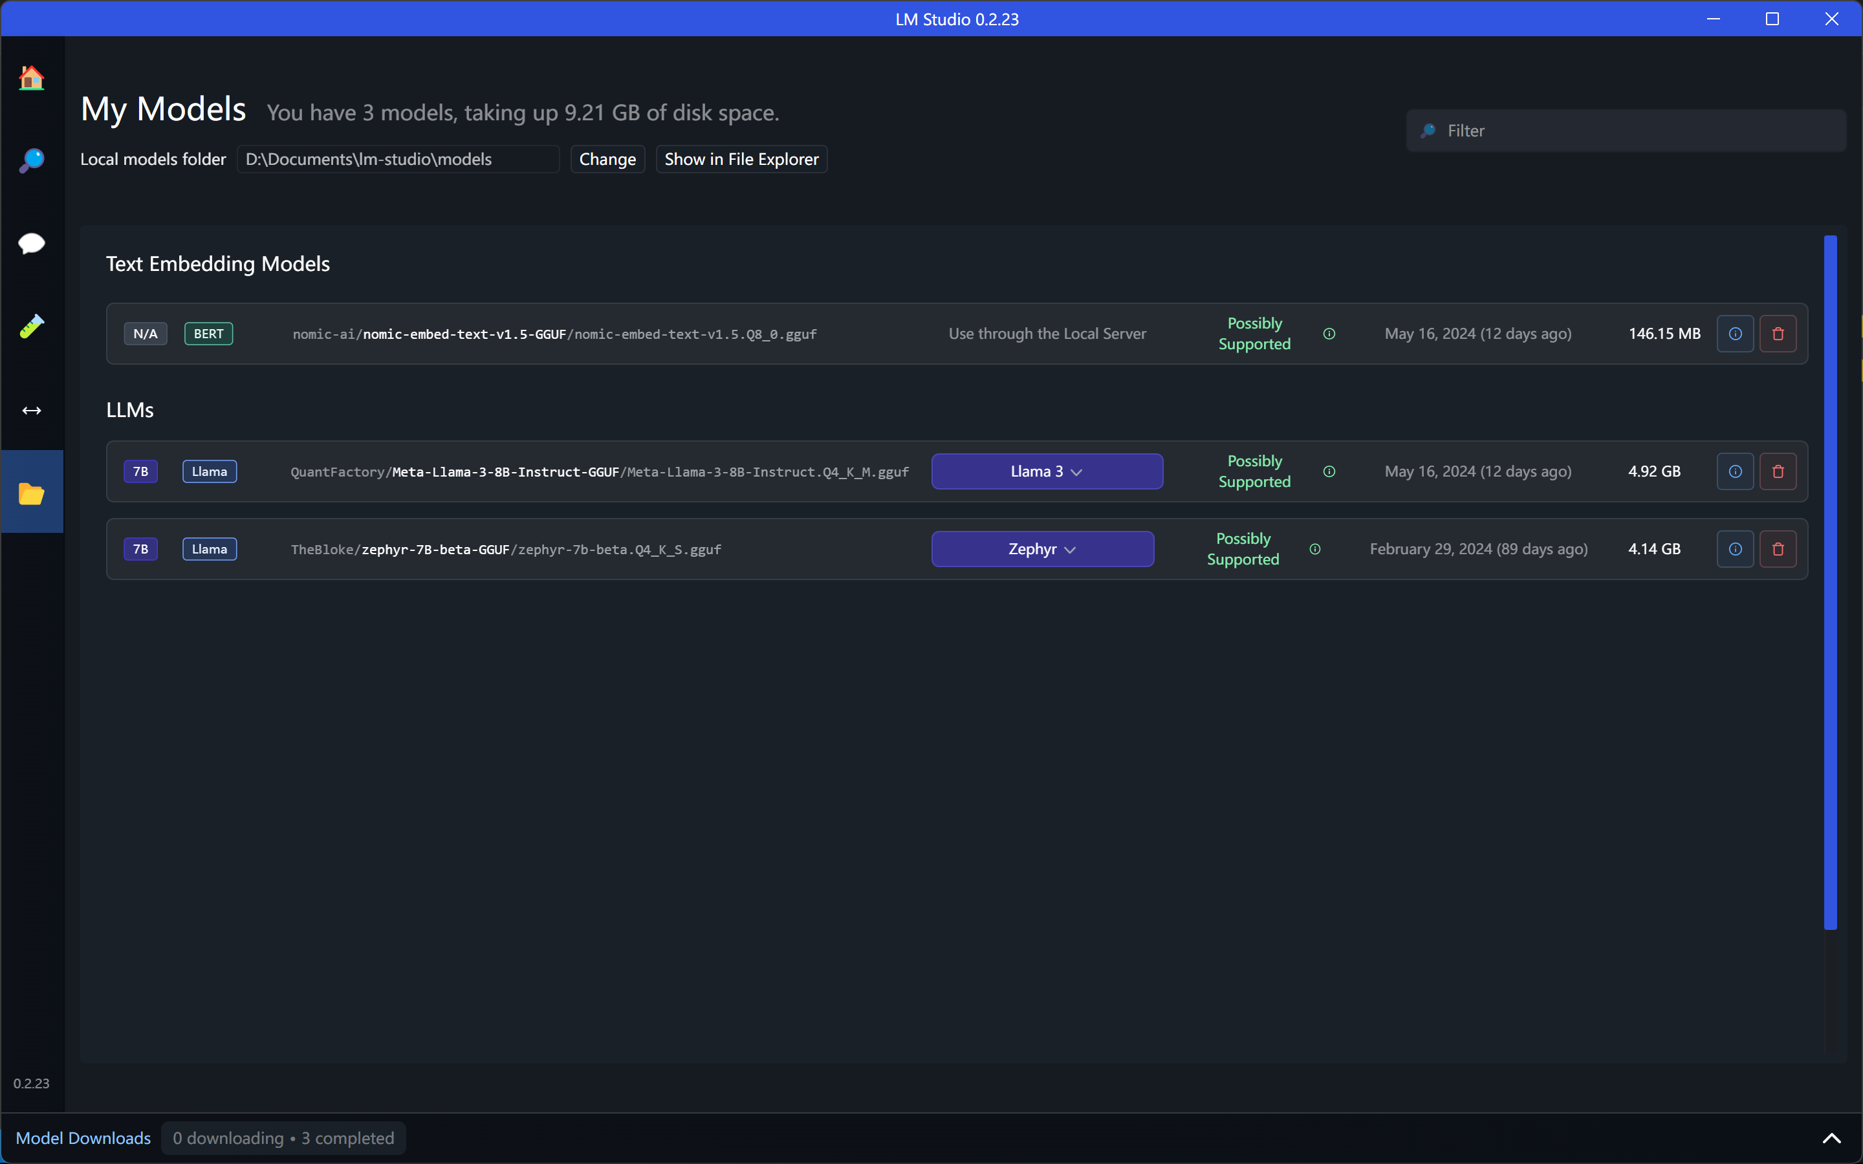1863x1164 pixels.
Task: Open the Llama 3 preset dropdown
Action: point(1047,471)
